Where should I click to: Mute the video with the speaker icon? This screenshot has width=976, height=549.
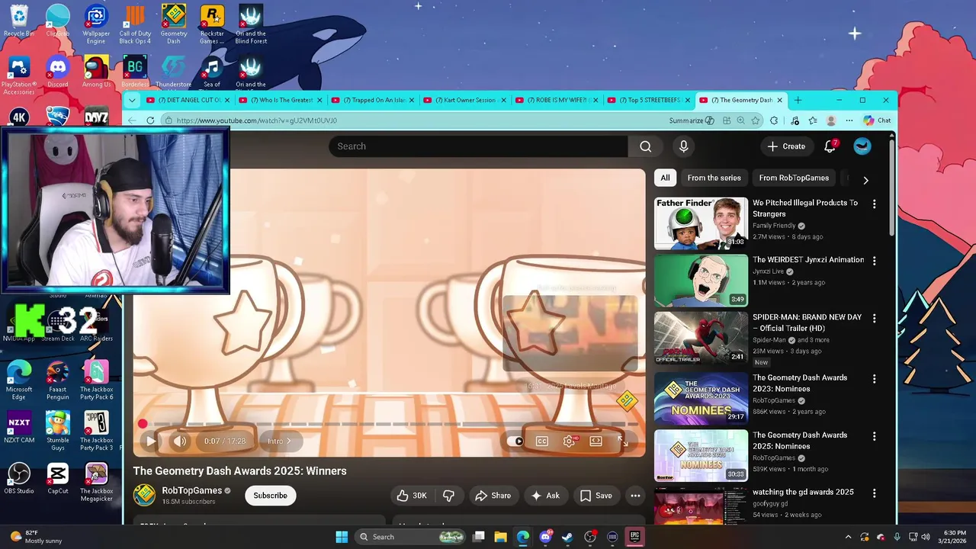pyautogui.click(x=180, y=441)
